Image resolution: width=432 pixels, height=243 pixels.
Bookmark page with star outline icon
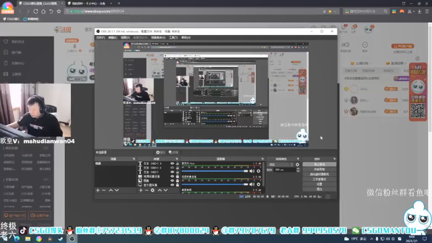[x=59, y=11]
